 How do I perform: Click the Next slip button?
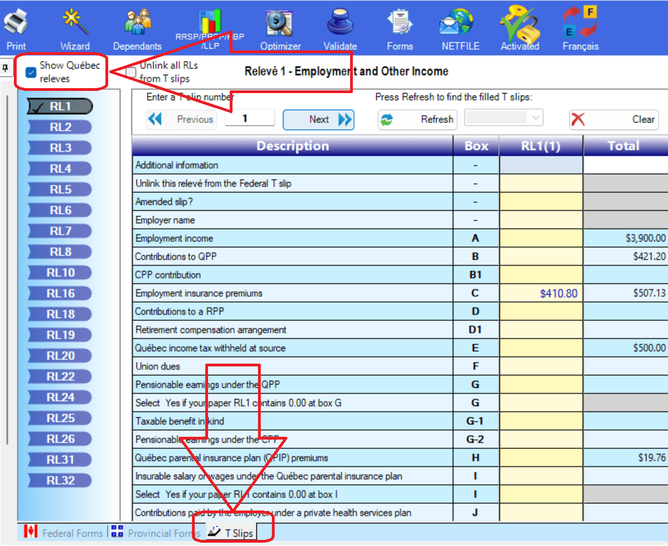coord(318,120)
